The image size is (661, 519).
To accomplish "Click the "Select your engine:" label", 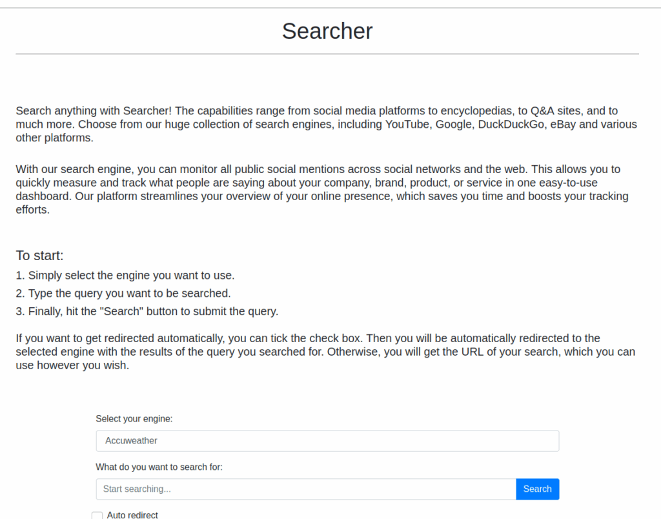I will (x=134, y=419).
